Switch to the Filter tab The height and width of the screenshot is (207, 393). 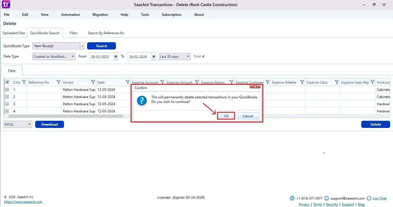74,33
